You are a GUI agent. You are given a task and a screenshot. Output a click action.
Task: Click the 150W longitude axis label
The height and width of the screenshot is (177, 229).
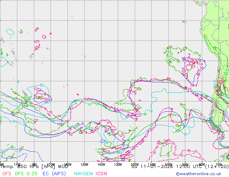coord(85,165)
